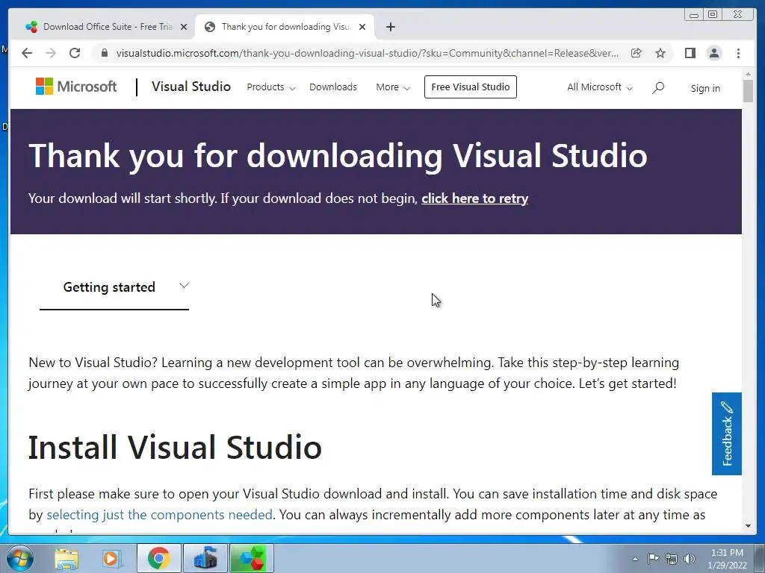Screen dimensions: 765x573
Task: Click the padlock site info icon
Action: 104,53
